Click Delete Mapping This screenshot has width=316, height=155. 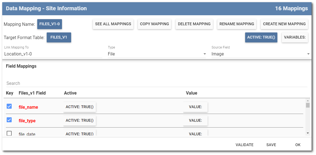pos(194,24)
